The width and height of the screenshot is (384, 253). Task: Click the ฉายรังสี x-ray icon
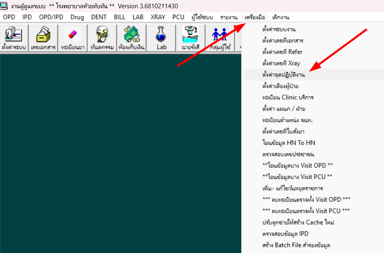pyautogui.click(x=190, y=38)
